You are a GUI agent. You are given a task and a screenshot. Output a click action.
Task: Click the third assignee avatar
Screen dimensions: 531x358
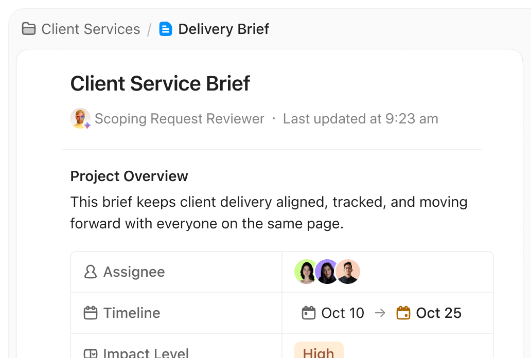click(x=348, y=272)
